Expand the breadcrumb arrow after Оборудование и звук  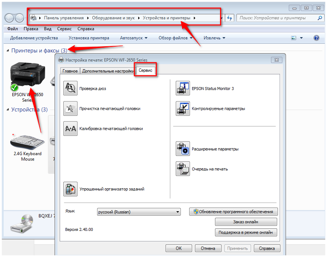click(x=139, y=18)
